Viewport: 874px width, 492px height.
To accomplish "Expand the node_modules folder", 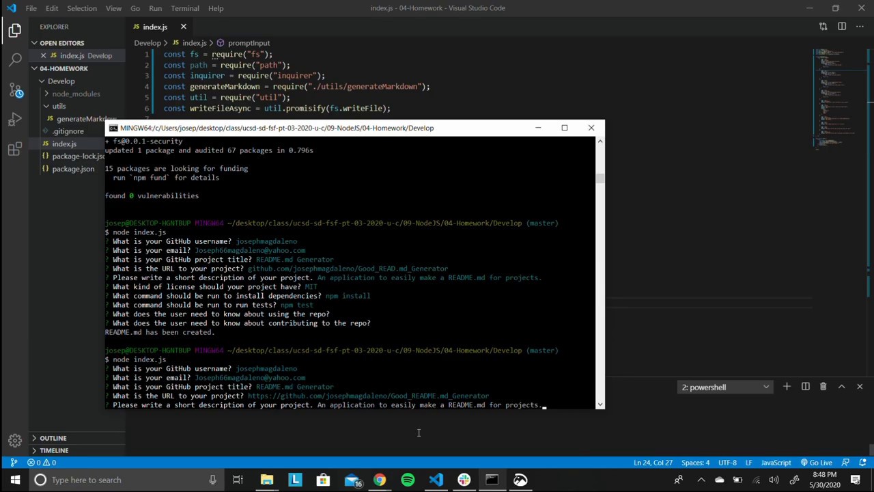I will click(76, 94).
